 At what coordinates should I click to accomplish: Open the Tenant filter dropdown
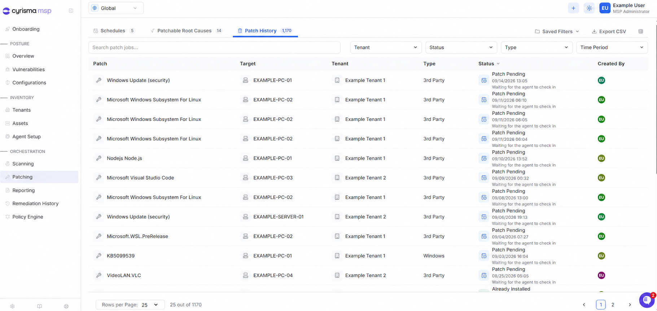tap(386, 48)
